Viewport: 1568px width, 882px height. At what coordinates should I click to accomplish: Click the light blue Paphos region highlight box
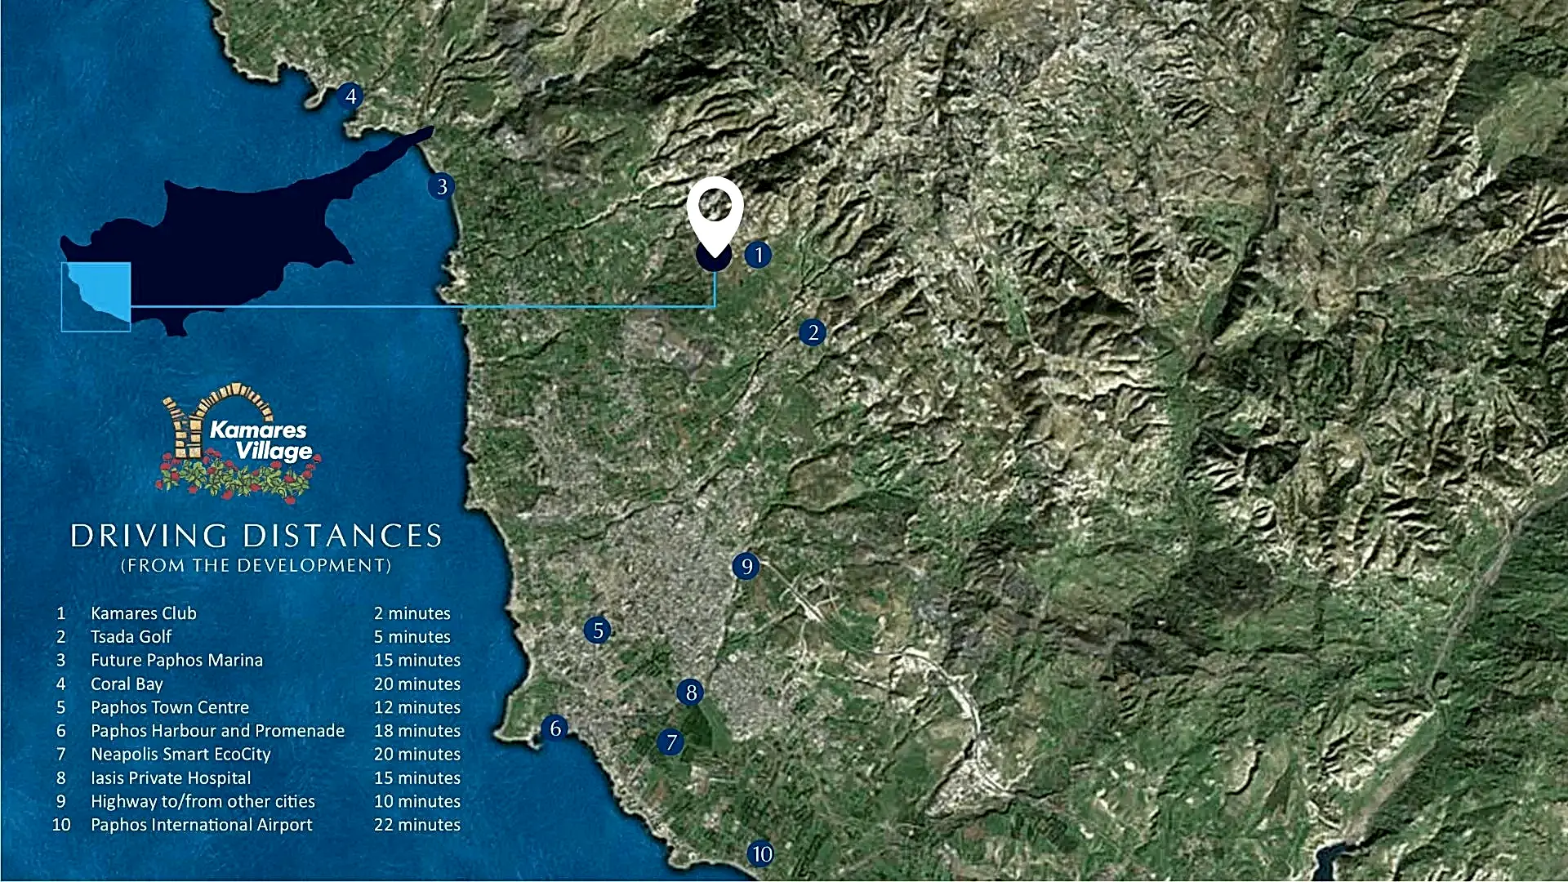[96, 297]
